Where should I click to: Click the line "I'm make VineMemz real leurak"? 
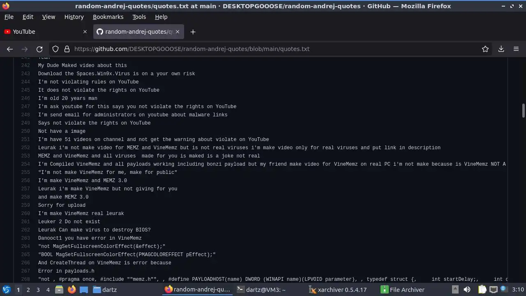81,213
